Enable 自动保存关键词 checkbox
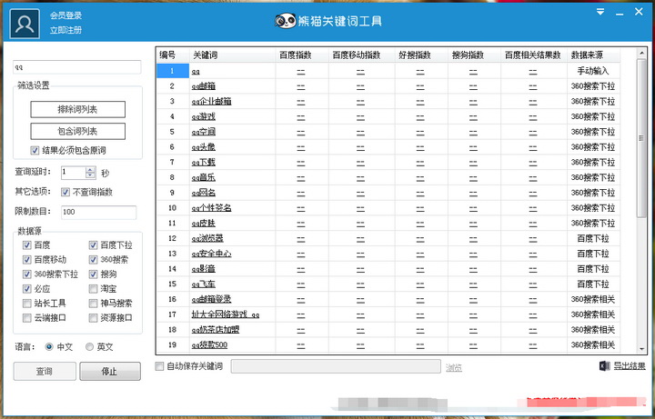Viewport: 655px width, 419px height. coord(159,366)
